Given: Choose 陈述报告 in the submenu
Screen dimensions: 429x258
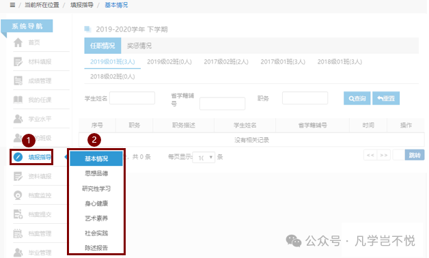Looking at the screenshot, I should coord(96,248).
